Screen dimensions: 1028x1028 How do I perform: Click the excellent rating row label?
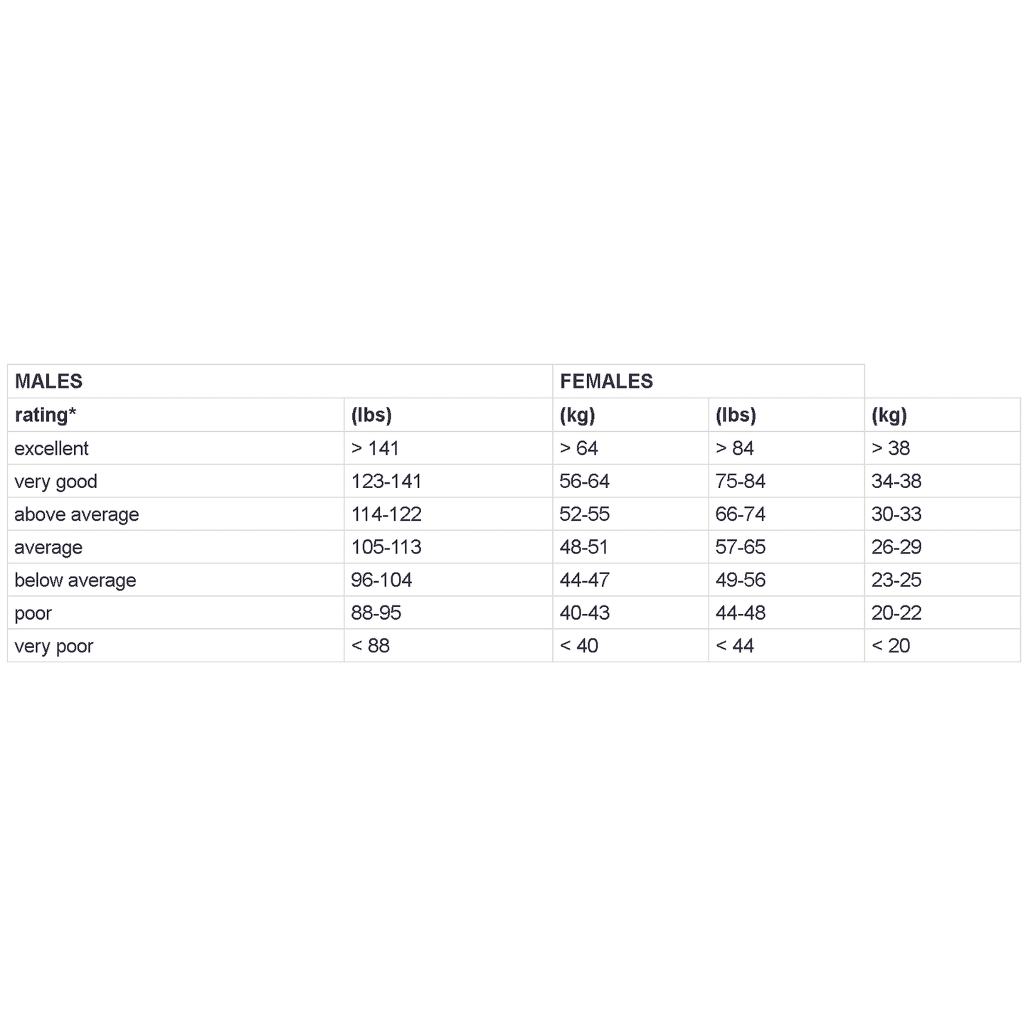pos(51,448)
